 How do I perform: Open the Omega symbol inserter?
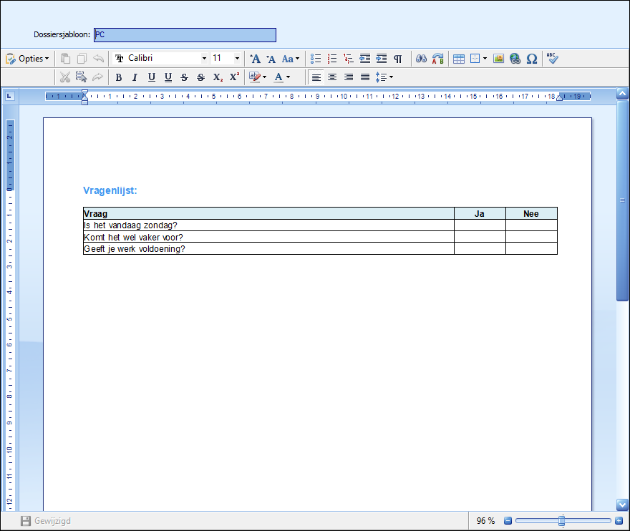coord(531,59)
